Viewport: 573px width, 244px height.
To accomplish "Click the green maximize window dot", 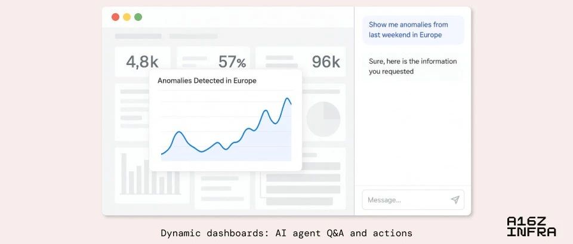I will tap(138, 17).
